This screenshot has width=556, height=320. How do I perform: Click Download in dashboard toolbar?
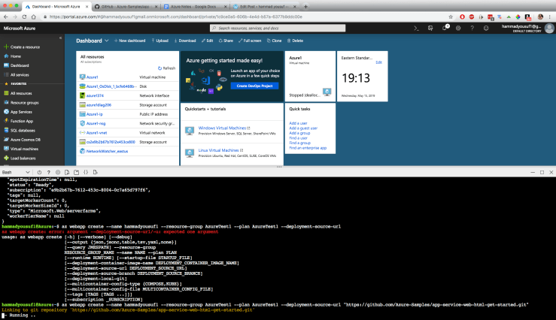pos(185,41)
